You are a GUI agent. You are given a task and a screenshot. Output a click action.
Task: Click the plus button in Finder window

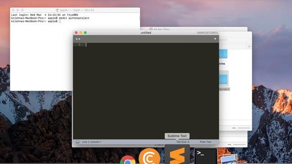point(249,46)
